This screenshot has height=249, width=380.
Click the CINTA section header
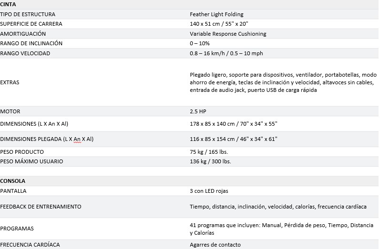coord(8,4)
